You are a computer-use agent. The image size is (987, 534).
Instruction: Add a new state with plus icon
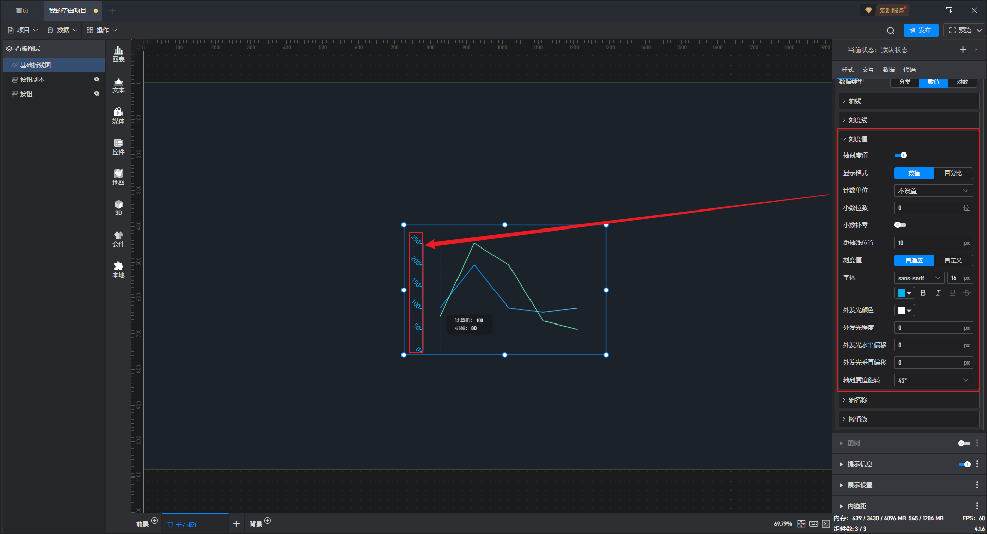[963, 49]
